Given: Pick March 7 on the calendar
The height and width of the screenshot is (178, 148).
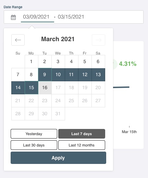Looking at the screenshot, I should coord(18,75).
